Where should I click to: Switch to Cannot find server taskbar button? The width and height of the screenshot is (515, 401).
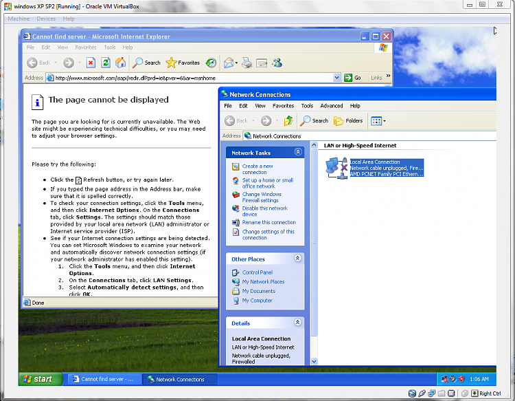tap(105, 379)
